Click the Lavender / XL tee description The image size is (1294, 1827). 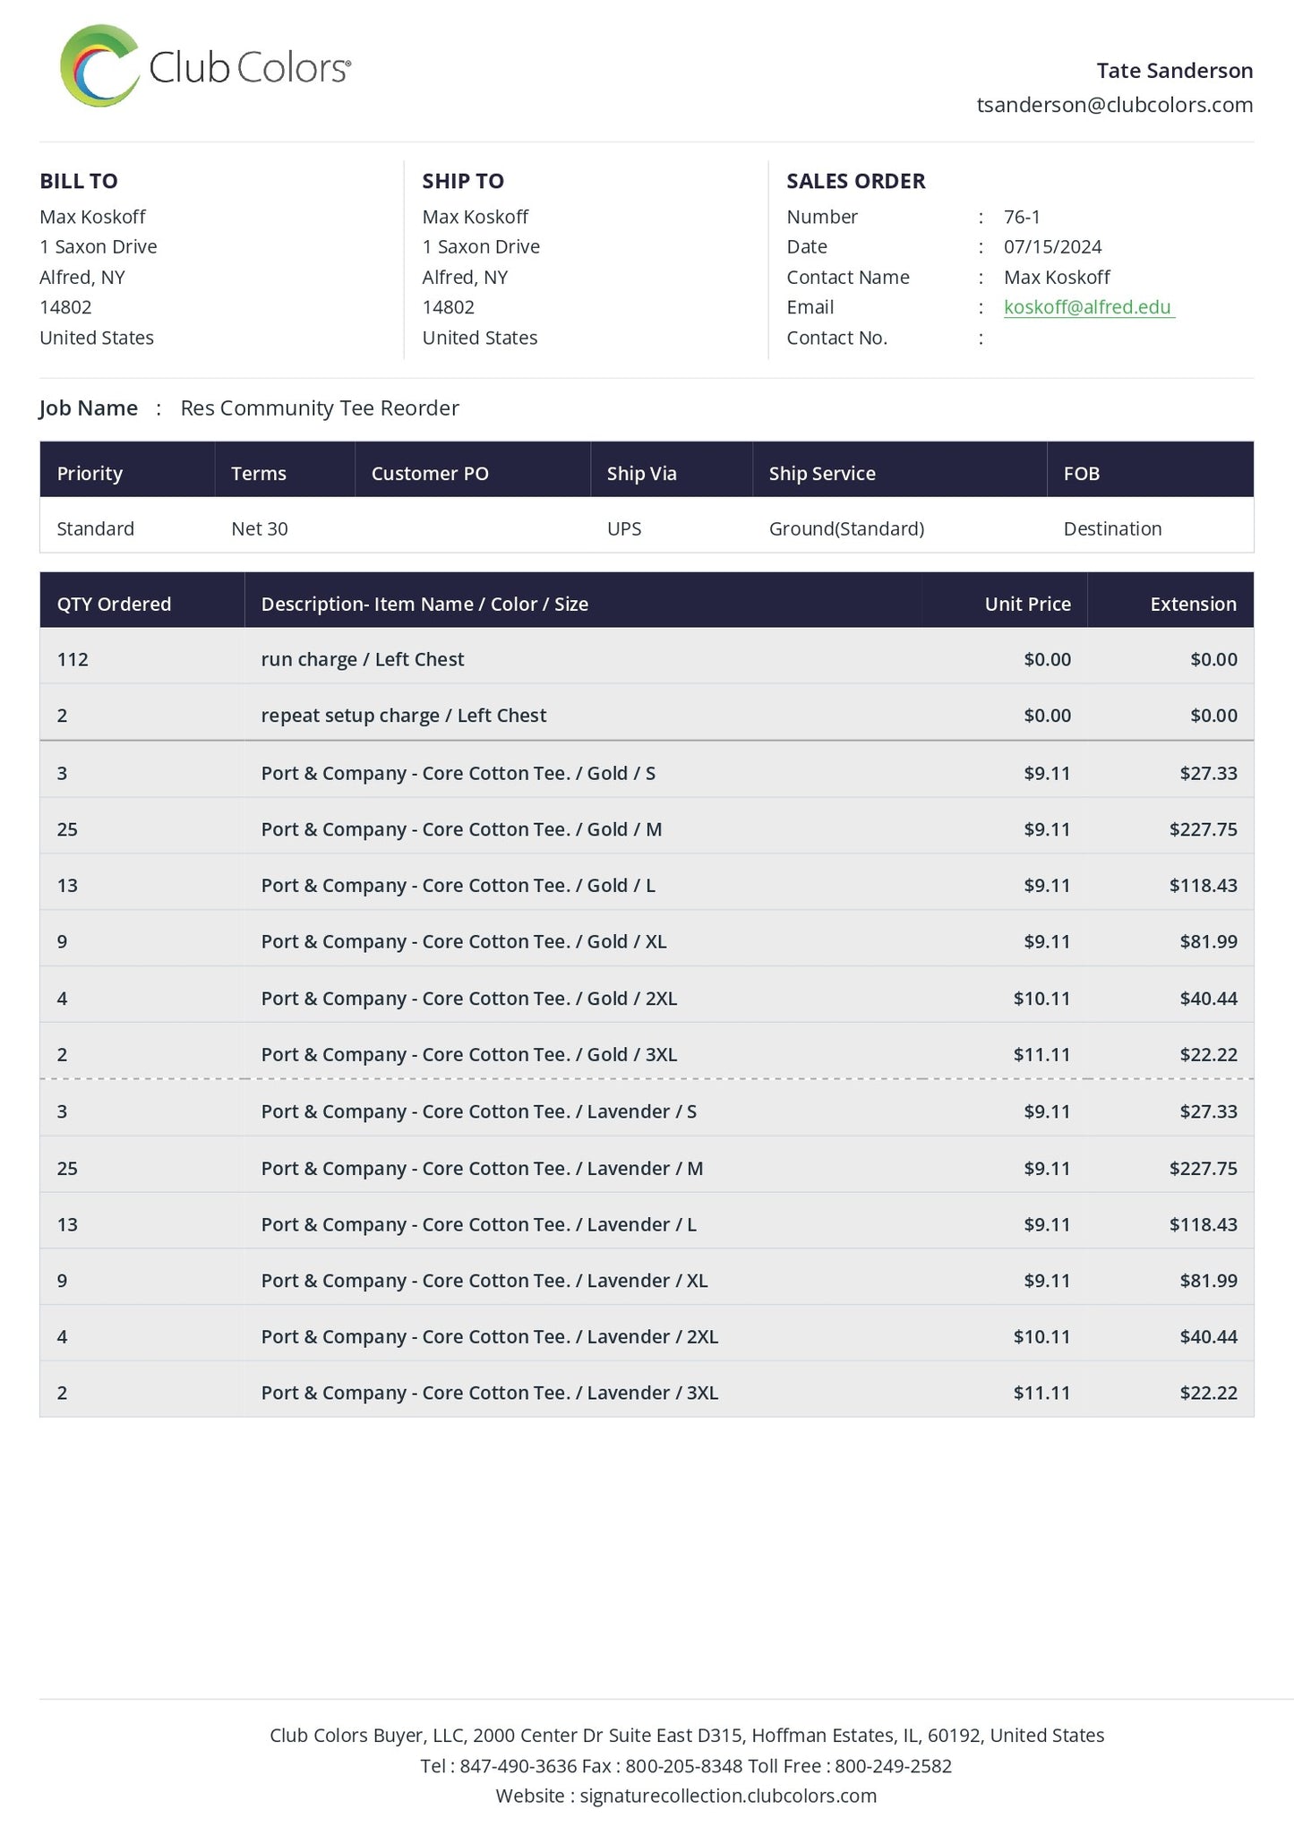(484, 1281)
